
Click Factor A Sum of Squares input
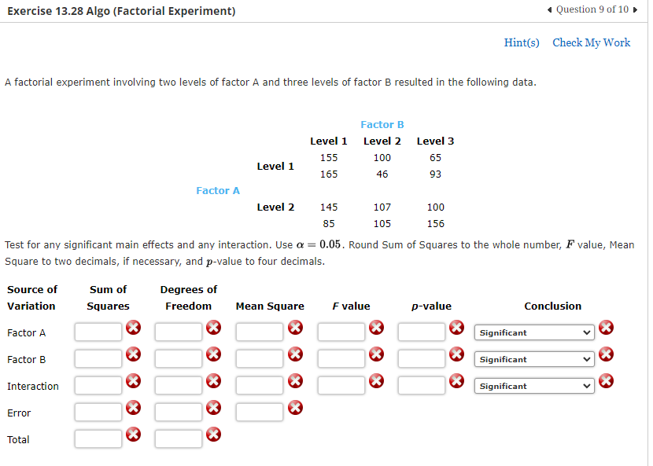click(98, 332)
